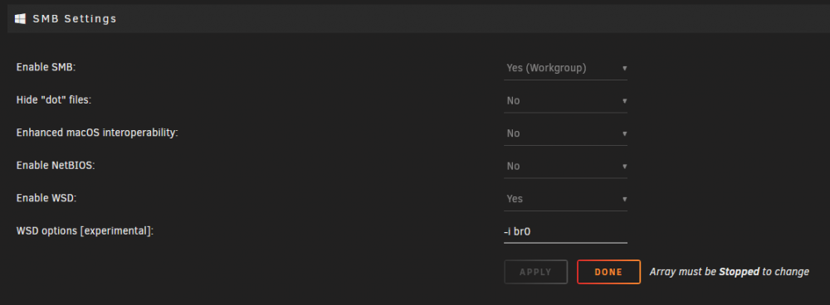Click the Windows logo icon beside SMB Settings
This screenshot has width=830, height=305.
tap(20, 18)
